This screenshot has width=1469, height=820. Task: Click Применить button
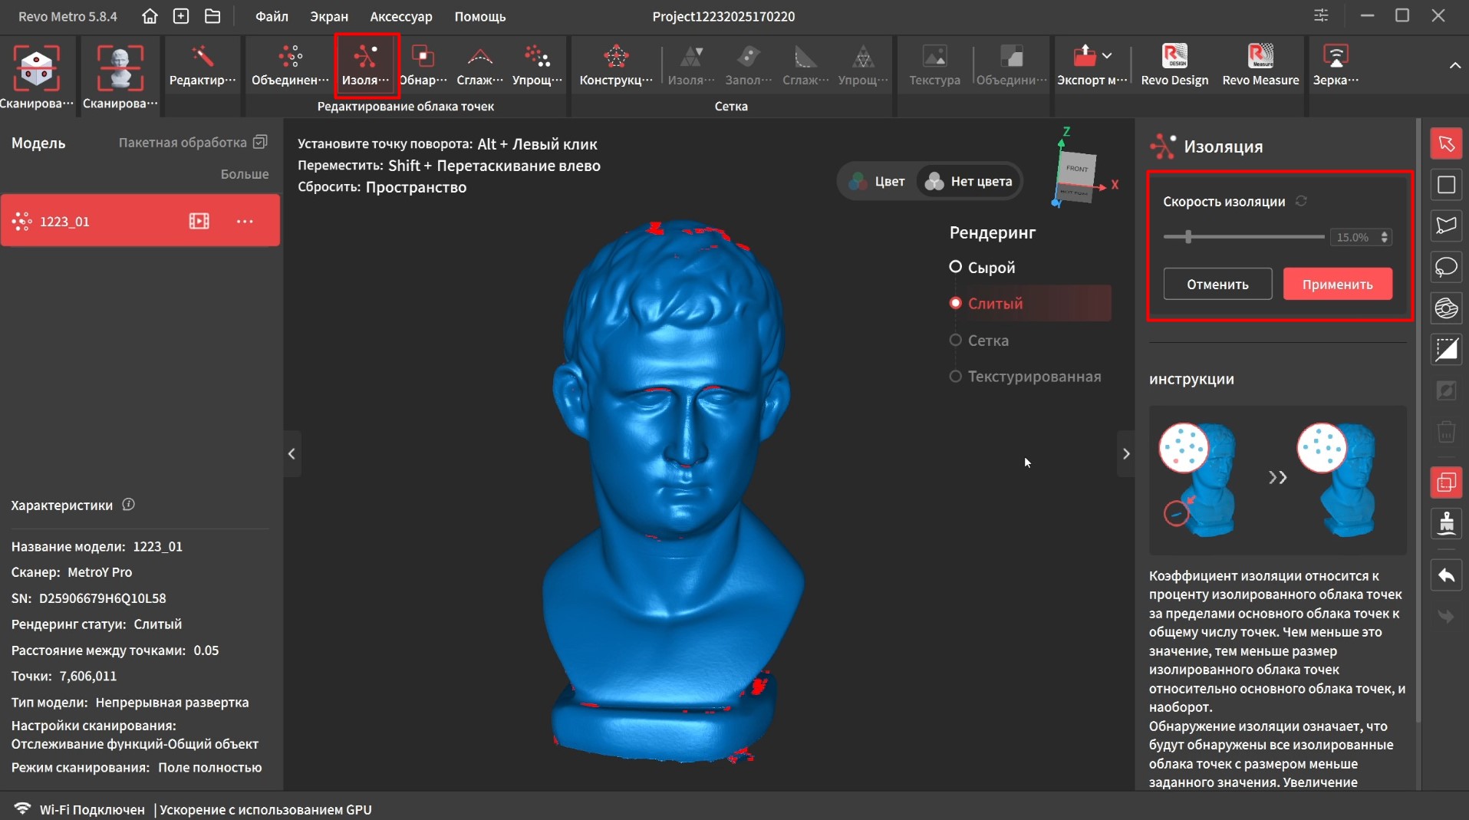[x=1337, y=284]
